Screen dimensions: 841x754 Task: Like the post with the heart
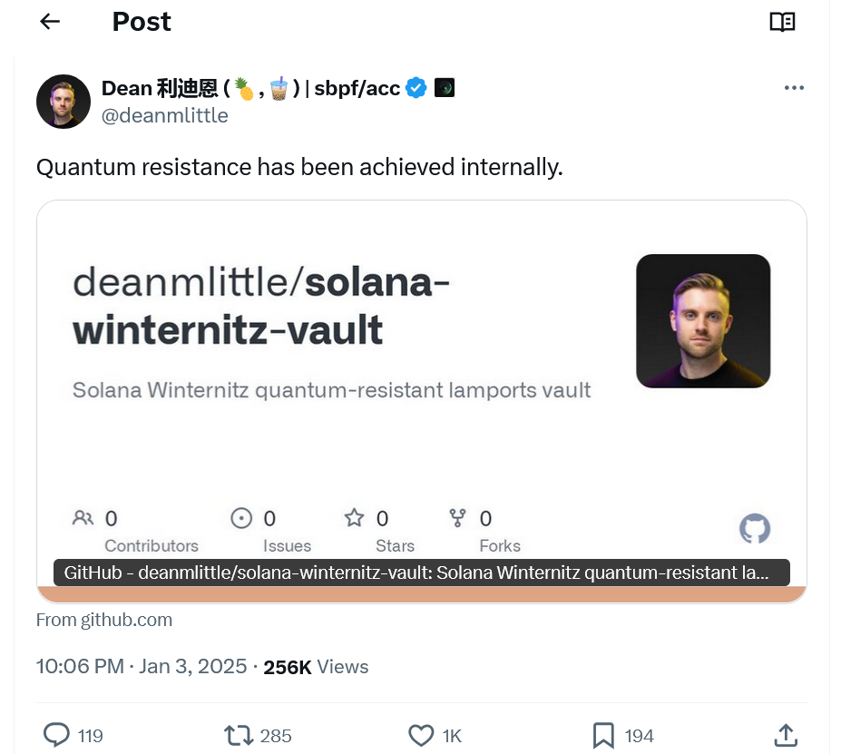coord(421,736)
